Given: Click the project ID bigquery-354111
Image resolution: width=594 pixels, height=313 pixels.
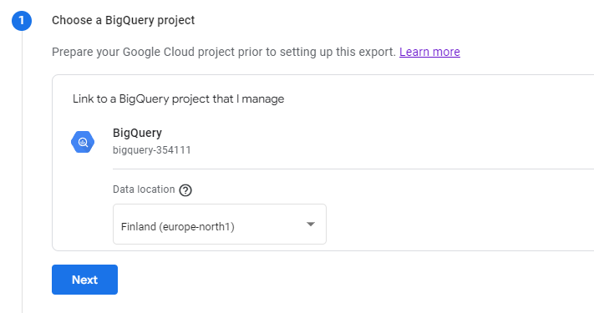Looking at the screenshot, I should pos(152,150).
